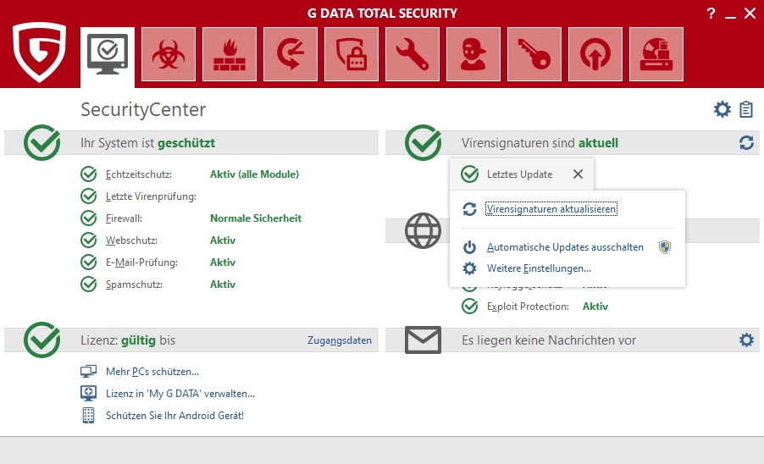Click the G DATA shield logo
764x464 pixels.
coord(40,52)
